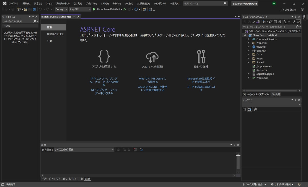Click ソース管理に追加 in status bar
Viewport: 308px width, 187px height.
254,184
